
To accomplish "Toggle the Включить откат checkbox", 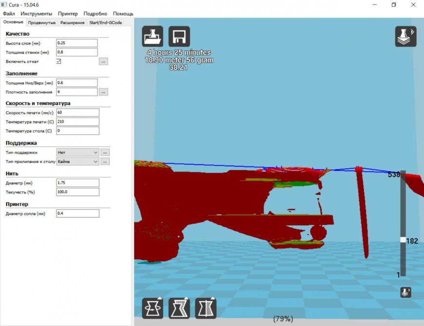I will [58, 61].
